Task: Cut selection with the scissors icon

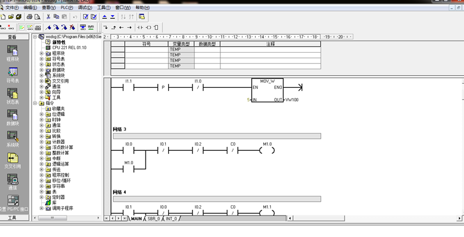Action: click(x=48, y=17)
